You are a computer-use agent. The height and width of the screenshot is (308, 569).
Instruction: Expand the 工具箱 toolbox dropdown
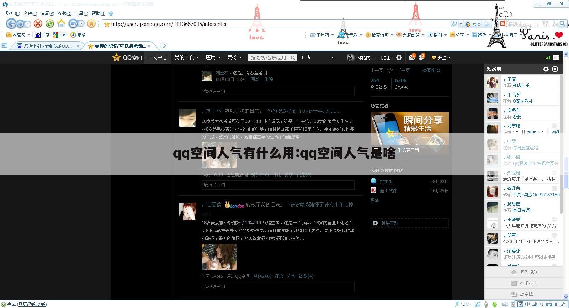(333, 35)
